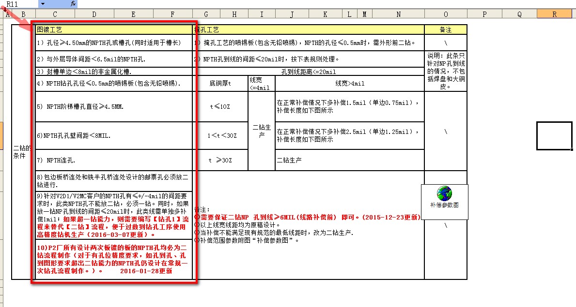Select highlighted column R header
Image resolution: width=576 pixels, height=307 pixels.
pos(554,14)
